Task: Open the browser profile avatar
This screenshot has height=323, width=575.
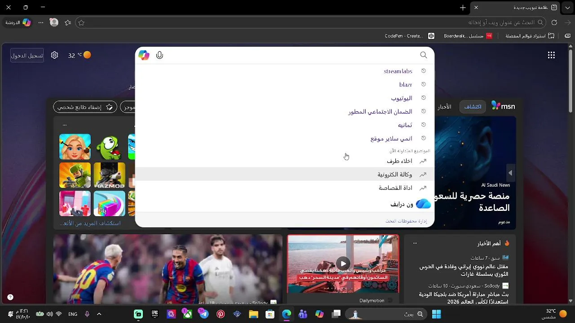Action: point(54,22)
